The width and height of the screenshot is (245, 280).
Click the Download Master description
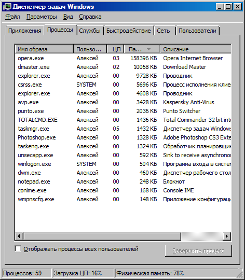(x=185, y=67)
